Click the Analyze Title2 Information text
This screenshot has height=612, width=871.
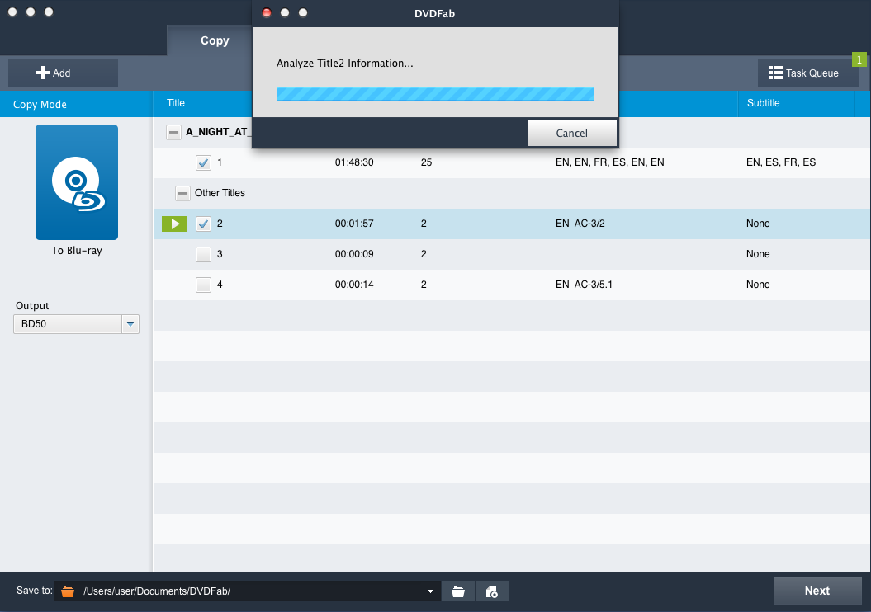(x=345, y=64)
